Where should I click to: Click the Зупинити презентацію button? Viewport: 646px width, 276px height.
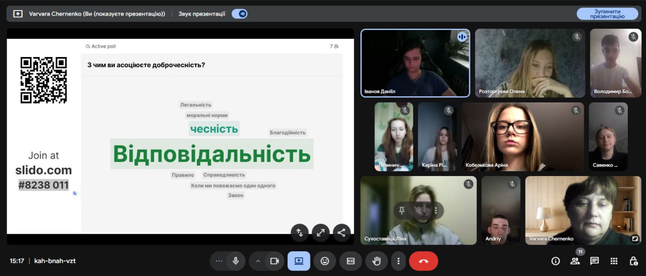[607, 14]
